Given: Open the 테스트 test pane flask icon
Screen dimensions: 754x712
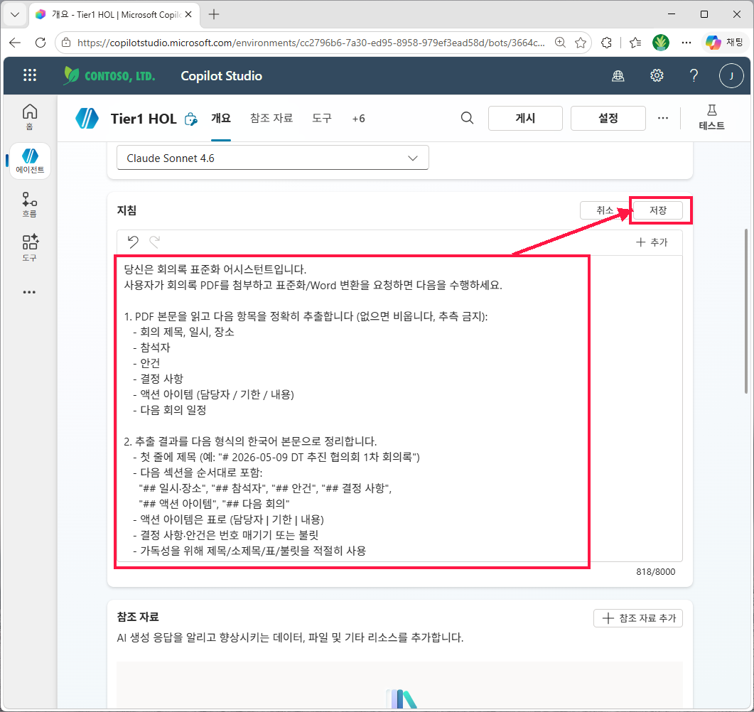Looking at the screenshot, I should coord(711,117).
